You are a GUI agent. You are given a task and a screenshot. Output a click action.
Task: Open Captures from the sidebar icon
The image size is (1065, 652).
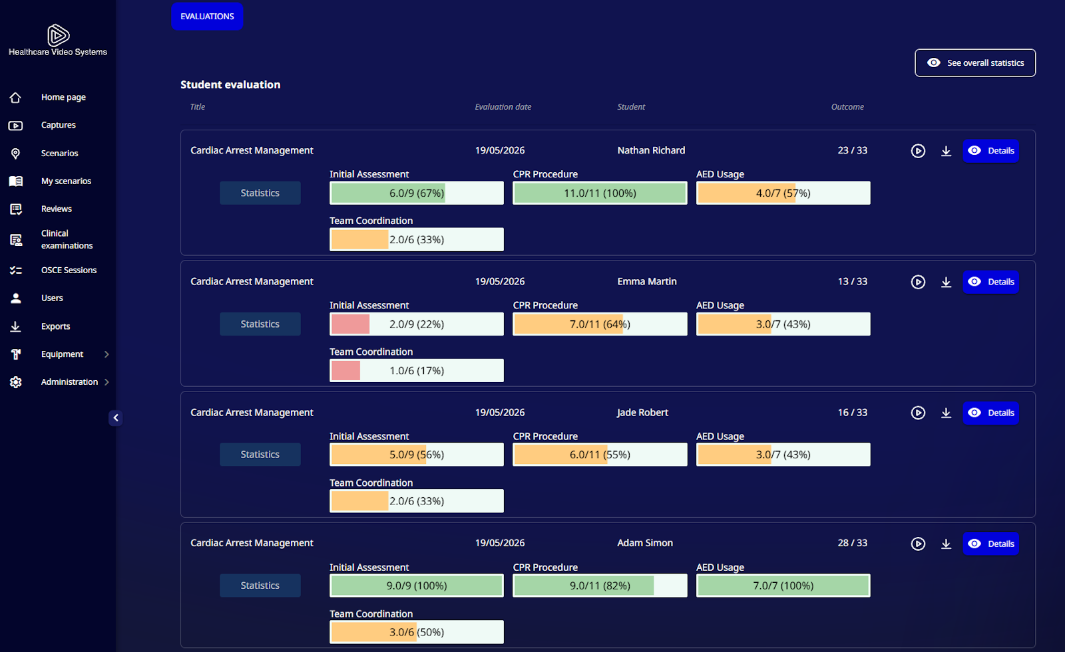click(15, 126)
